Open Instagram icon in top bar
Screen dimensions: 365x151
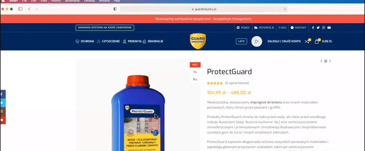(x=323, y=28)
